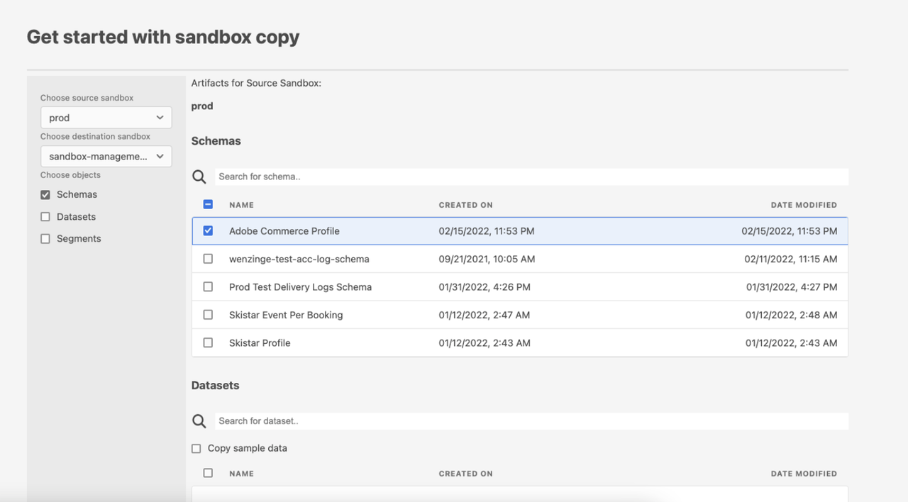Open the source sandbox dropdown showing prod

[106, 118]
